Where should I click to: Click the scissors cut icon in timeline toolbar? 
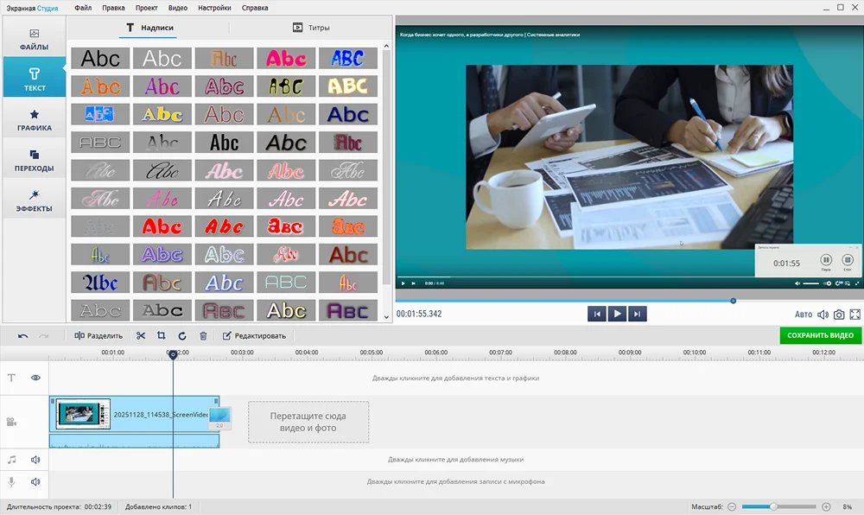(x=141, y=335)
